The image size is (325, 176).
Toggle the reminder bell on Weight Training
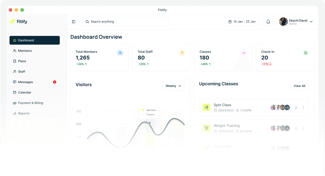[296, 128]
